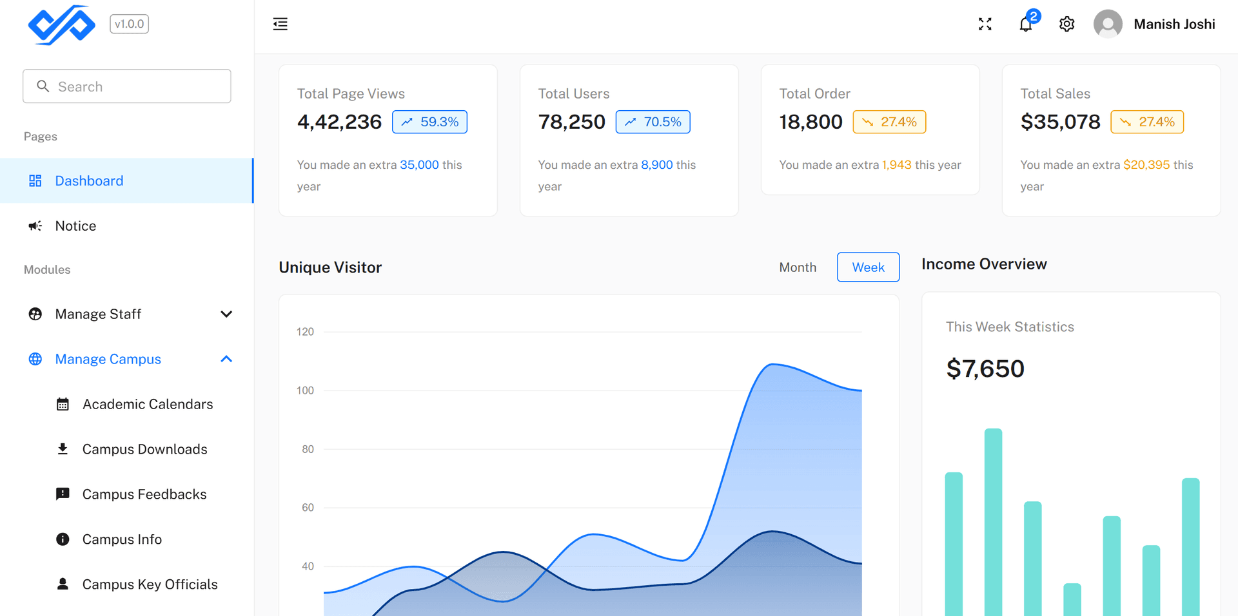Open Campus Downloads submenu item
This screenshot has width=1238, height=616.
point(127,449)
